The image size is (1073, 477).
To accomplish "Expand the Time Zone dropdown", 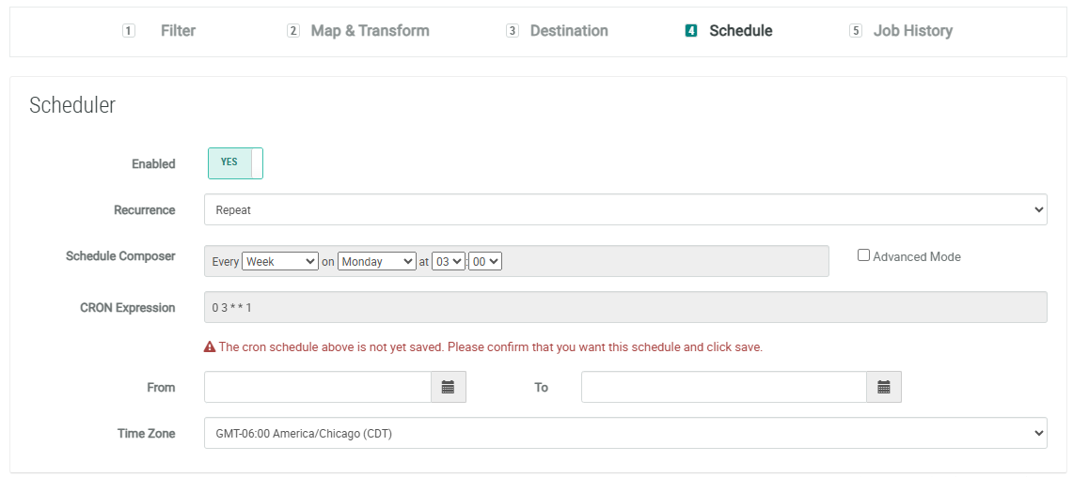I will [624, 433].
